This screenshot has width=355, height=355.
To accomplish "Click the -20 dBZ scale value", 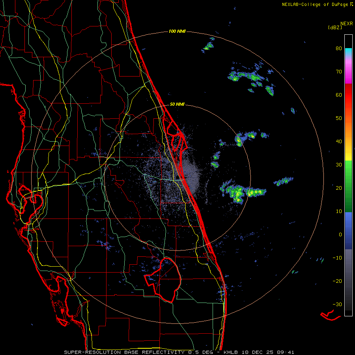I will coord(337,281).
